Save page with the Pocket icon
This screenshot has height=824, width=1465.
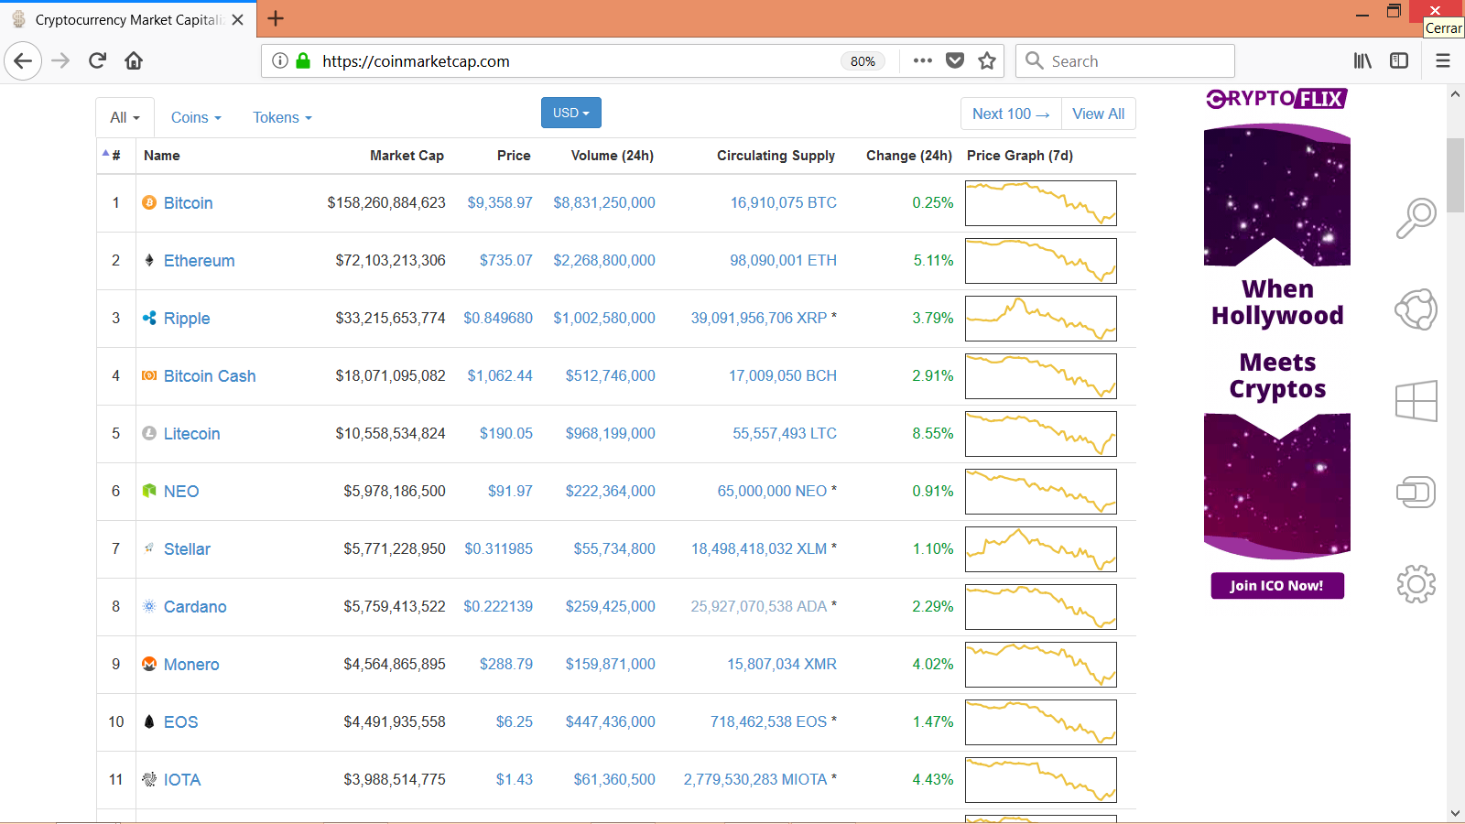click(x=955, y=60)
